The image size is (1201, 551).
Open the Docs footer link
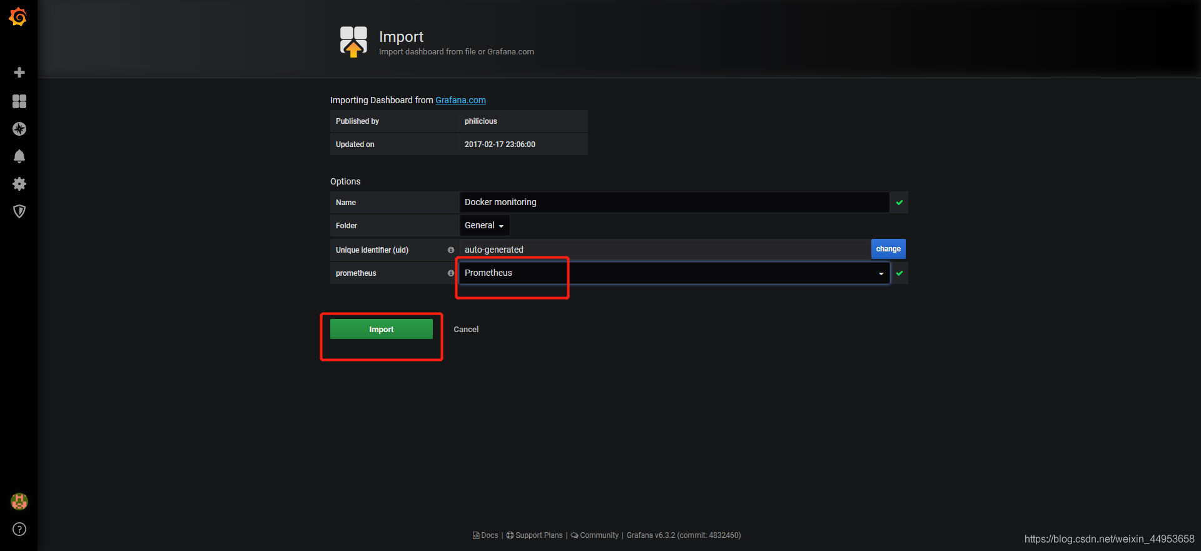point(485,535)
